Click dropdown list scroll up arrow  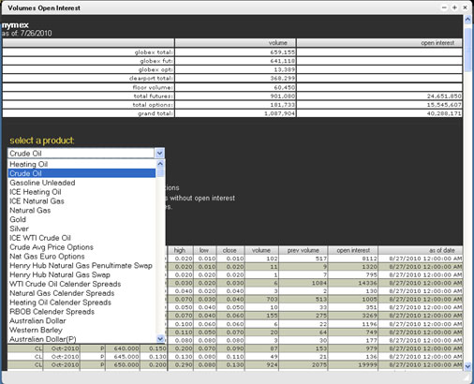coord(160,164)
